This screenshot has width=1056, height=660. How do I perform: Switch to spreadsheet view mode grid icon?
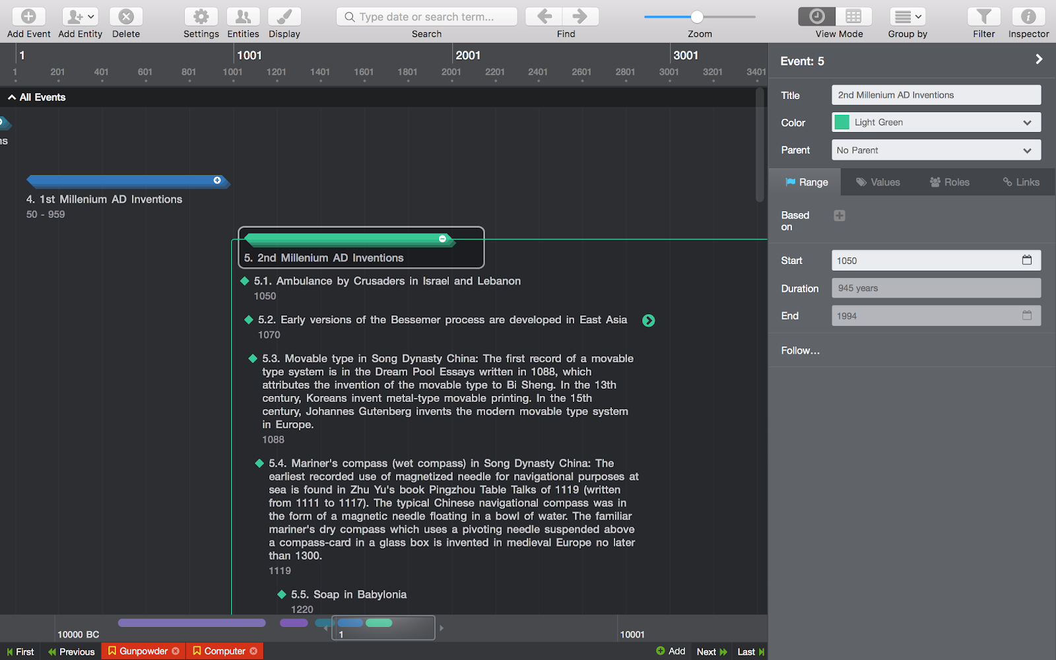point(853,16)
